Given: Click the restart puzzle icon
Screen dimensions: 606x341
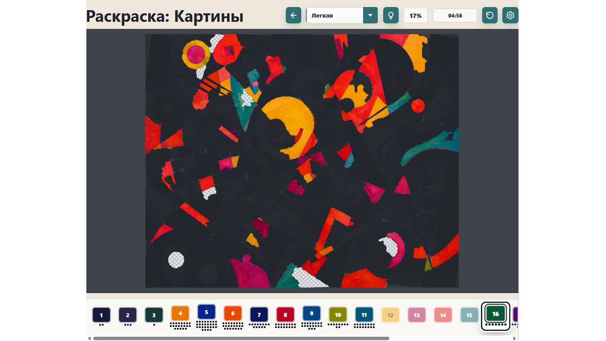Looking at the screenshot, I should 490,16.
